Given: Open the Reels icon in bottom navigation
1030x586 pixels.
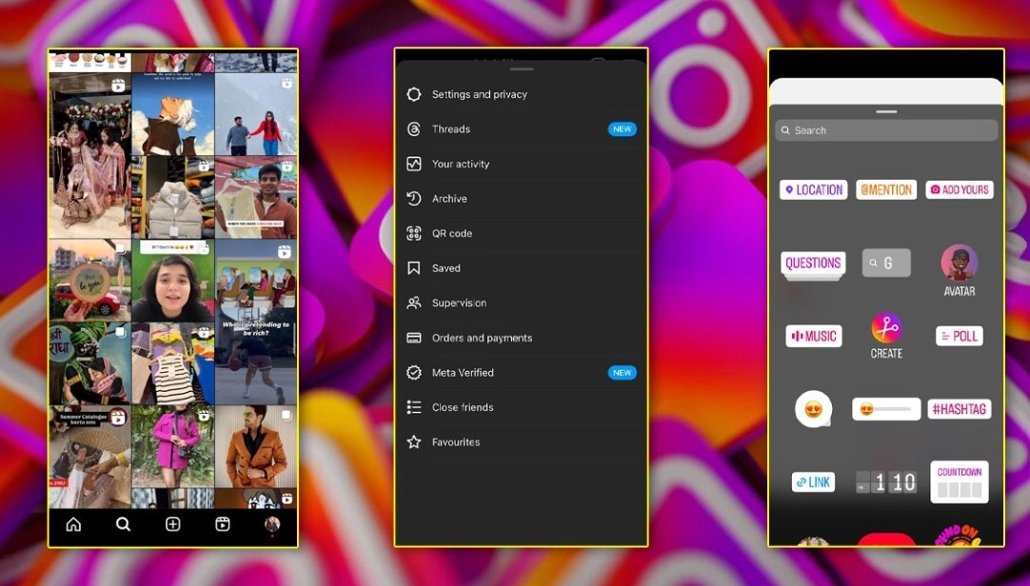Looking at the screenshot, I should click(x=223, y=523).
